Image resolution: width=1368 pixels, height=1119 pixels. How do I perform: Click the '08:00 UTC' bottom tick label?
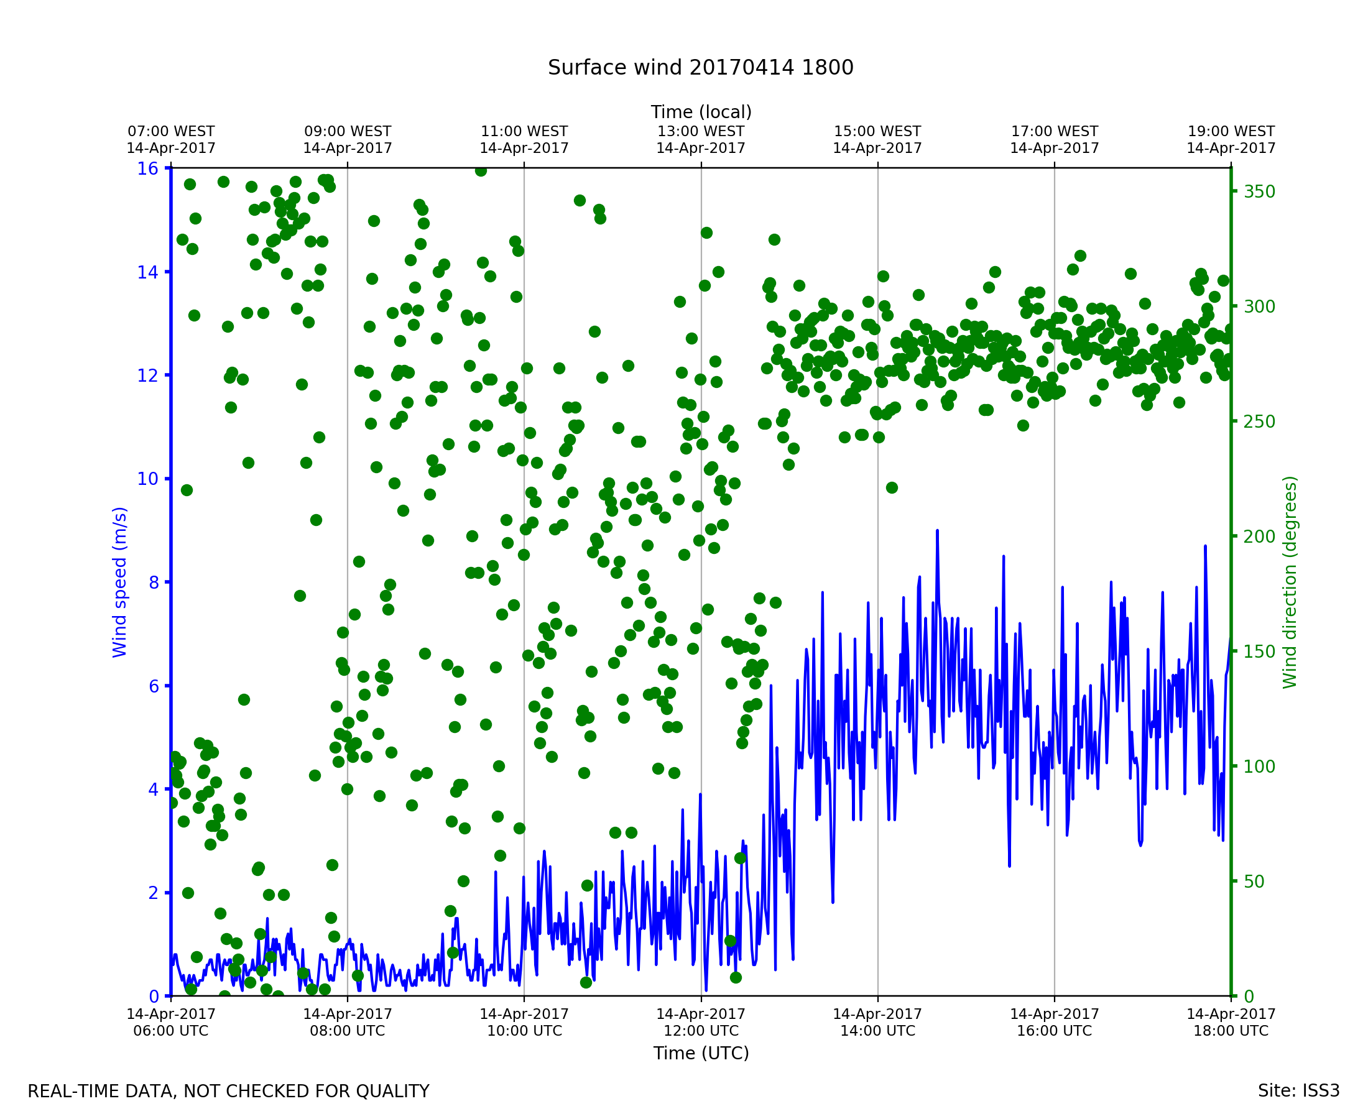tap(348, 1031)
